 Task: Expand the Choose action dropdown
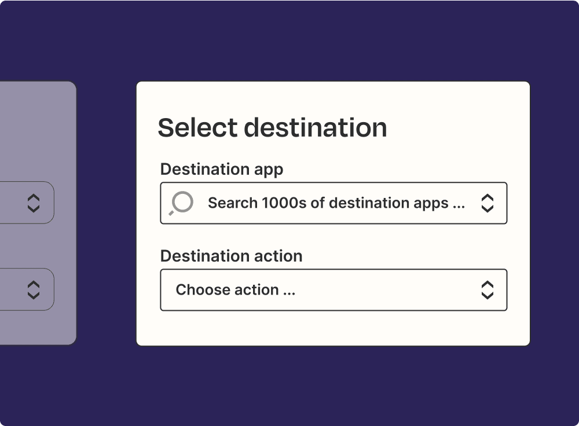click(x=334, y=290)
